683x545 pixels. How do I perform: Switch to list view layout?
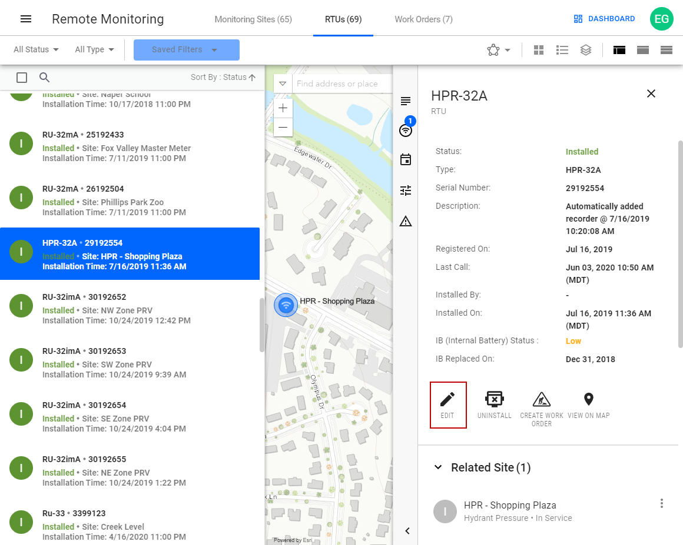click(x=562, y=50)
